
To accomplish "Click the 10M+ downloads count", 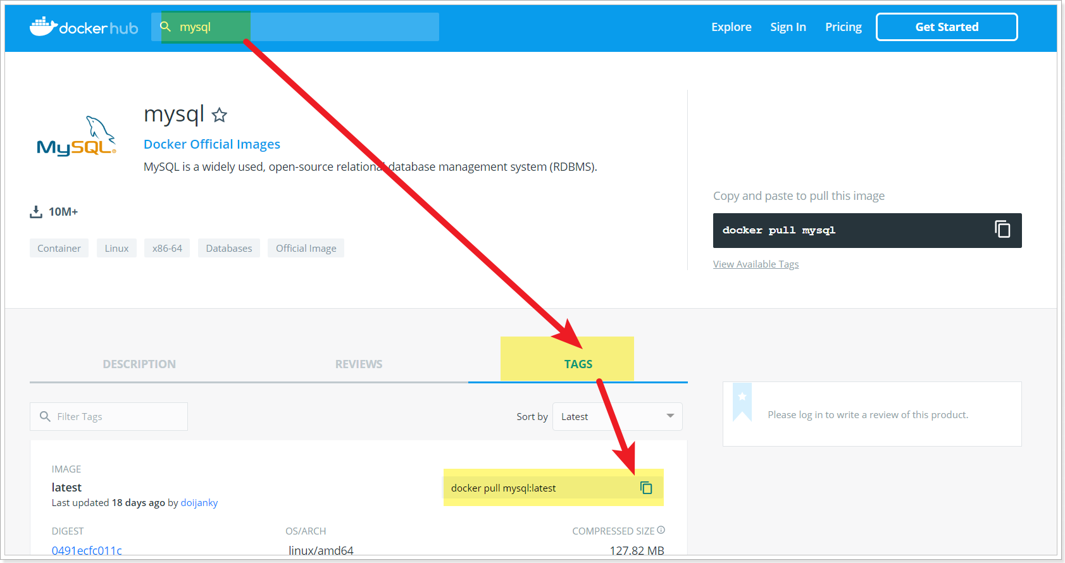I will [x=63, y=212].
